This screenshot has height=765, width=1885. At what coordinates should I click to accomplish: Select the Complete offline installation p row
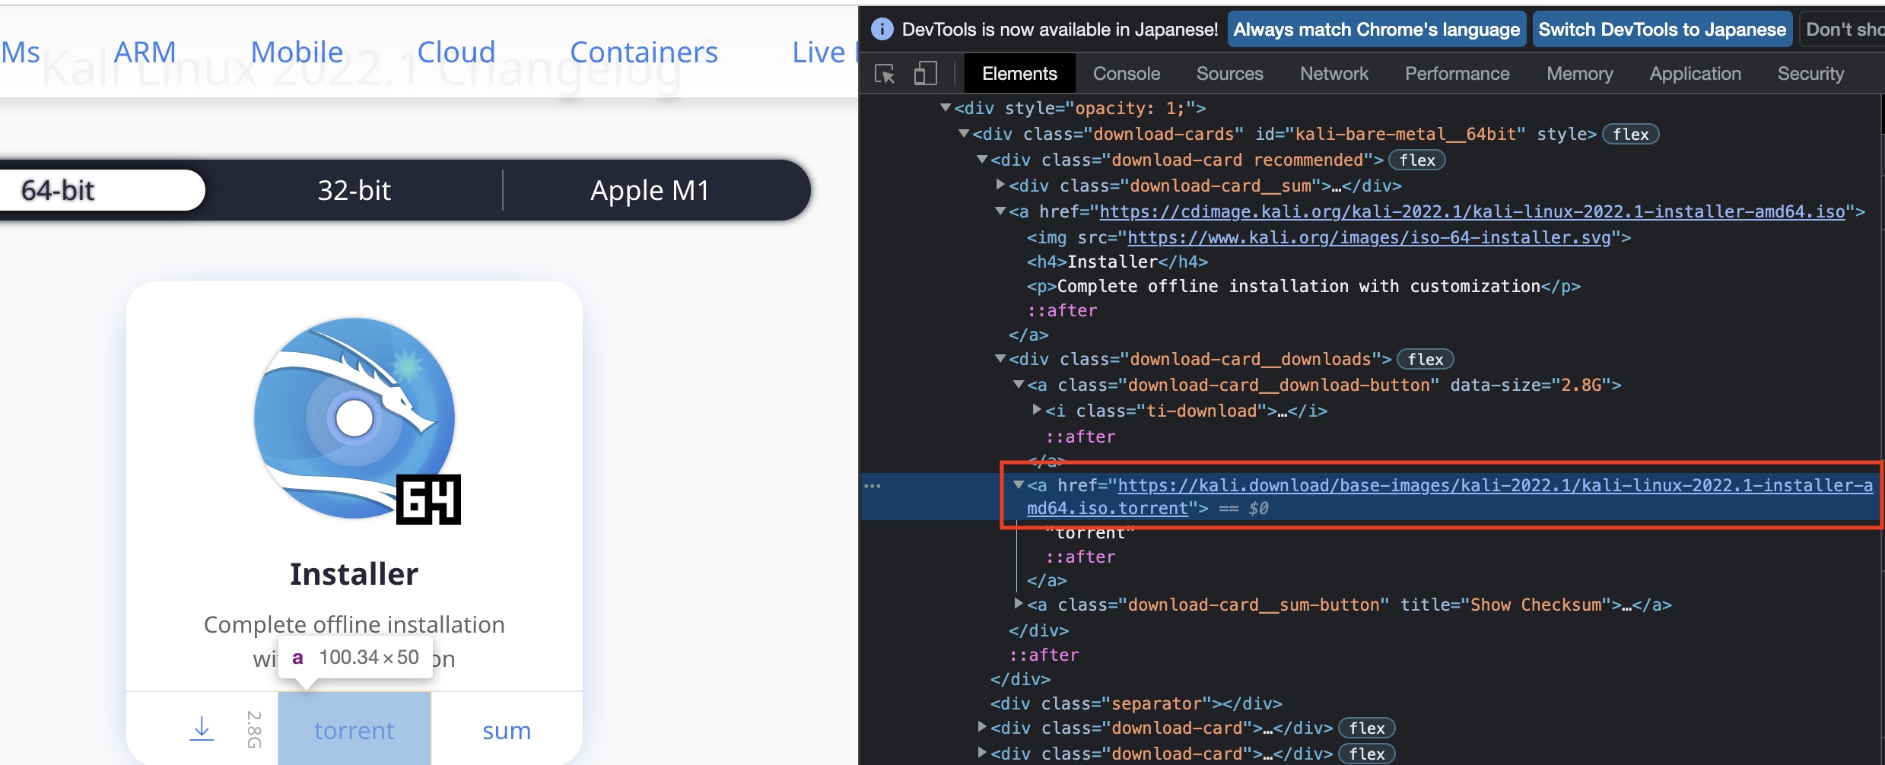pyautogui.click(x=1303, y=287)
